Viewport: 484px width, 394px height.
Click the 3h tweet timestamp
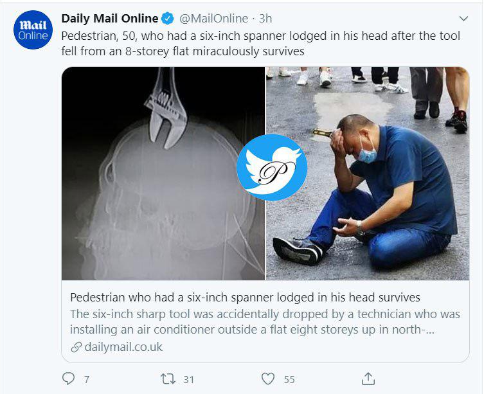[265, 19]
